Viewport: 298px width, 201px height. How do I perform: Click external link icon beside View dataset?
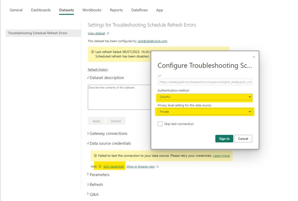coord(108,33)
